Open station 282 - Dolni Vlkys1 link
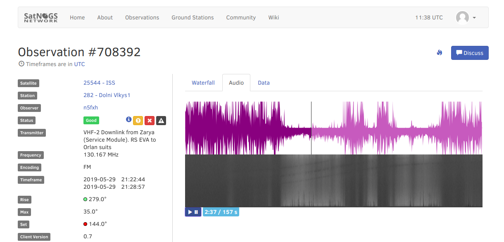Viewport: 504px width, 242px height. point(107,95)
